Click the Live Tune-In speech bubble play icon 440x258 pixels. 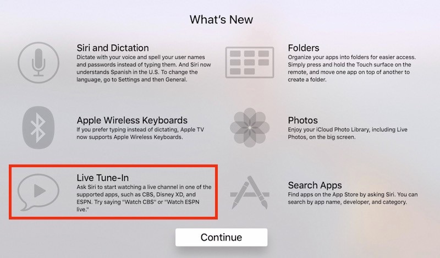tap(38, 192)
